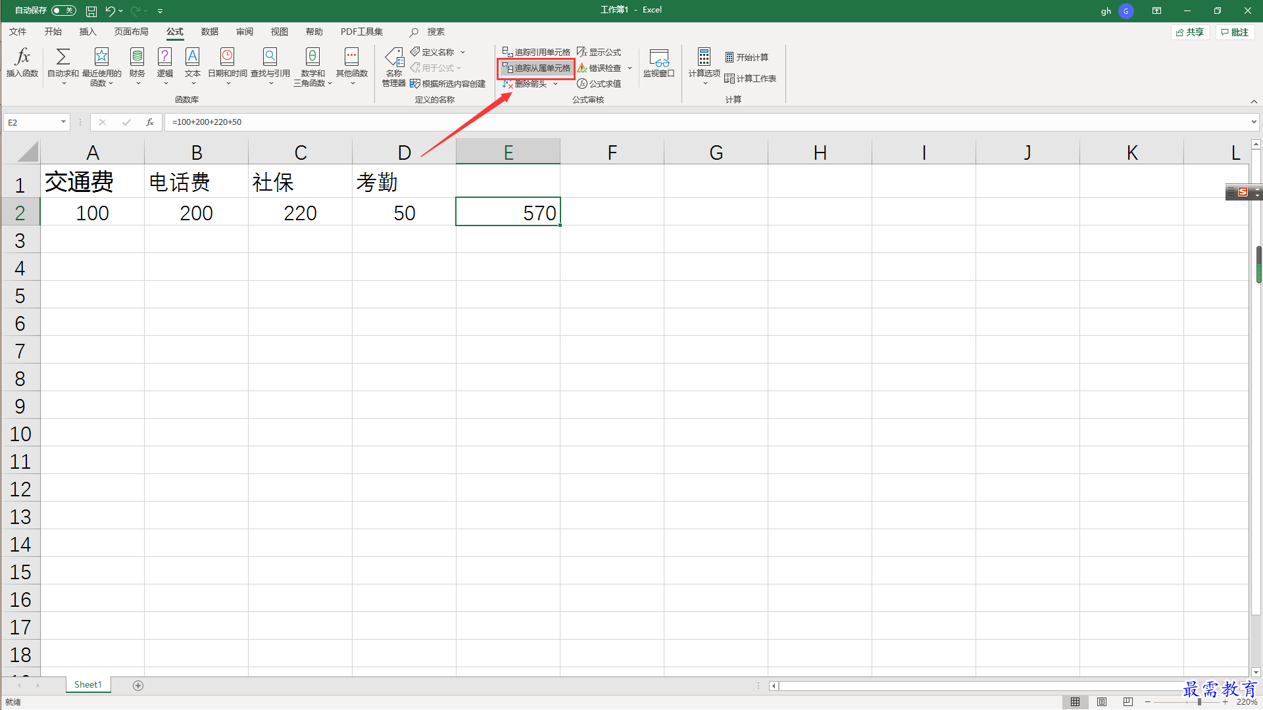
Task: Click zoom out minus button
Action: coord(1148,702)
